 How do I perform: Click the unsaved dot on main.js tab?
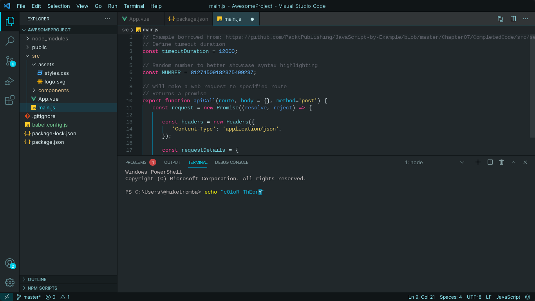coord(252,19)
